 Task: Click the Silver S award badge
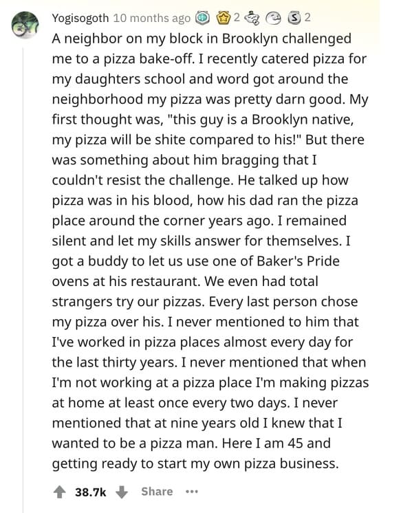tap(294, 18)
